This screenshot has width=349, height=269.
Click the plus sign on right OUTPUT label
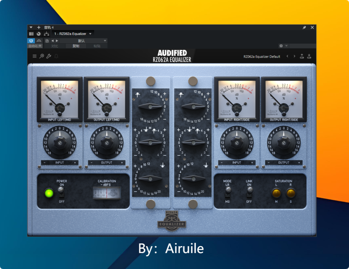(x=299, y=163)
